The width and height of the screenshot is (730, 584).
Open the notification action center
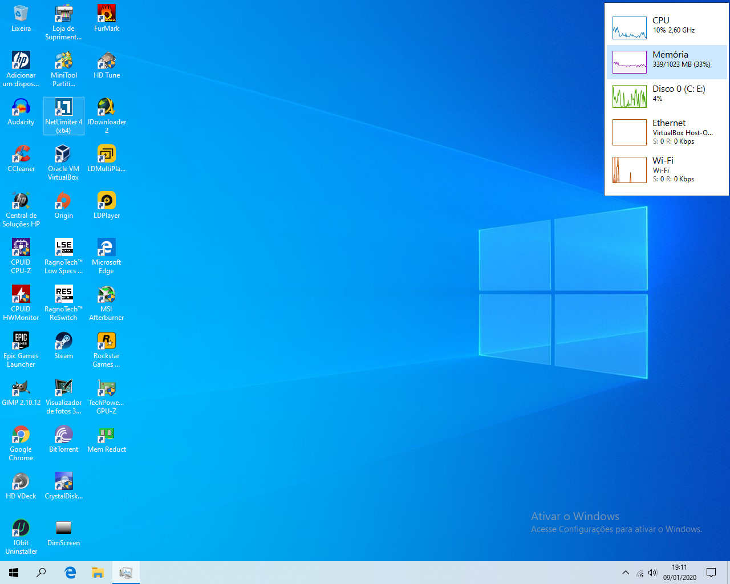[x=711, y=573]
